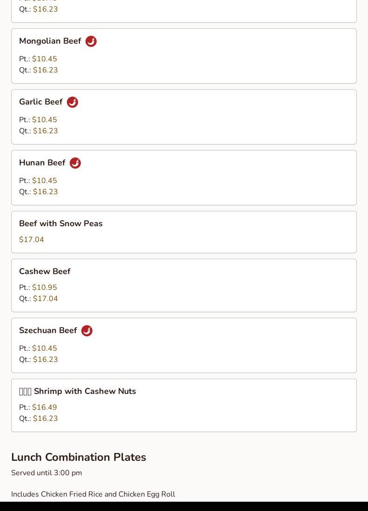Open the Garlic Beef menu item

coord(41,102)
